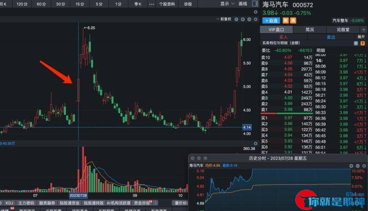Select 5分 period
This screenshot has width=368, height=211.
(99, 4)
